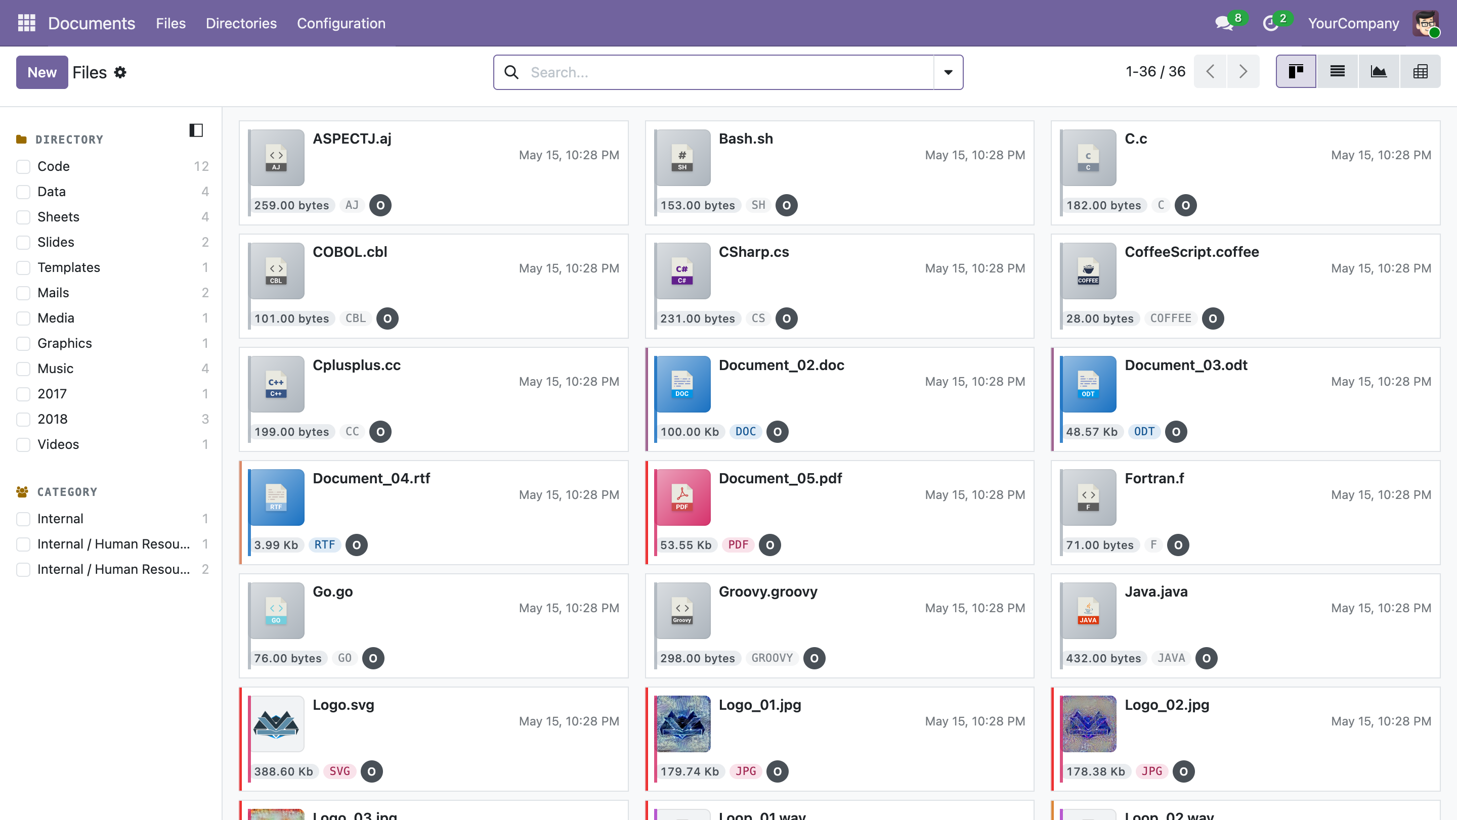Image resolution: width=1457 pixels, height=820 pixels.
Task: Click the Documents app title
Action: pyautogui.click(x=92, y=23)
